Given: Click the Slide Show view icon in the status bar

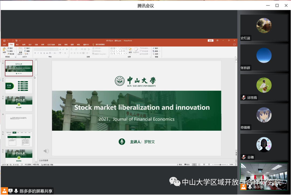Looking at the screenshot, I should pos(209,164).
